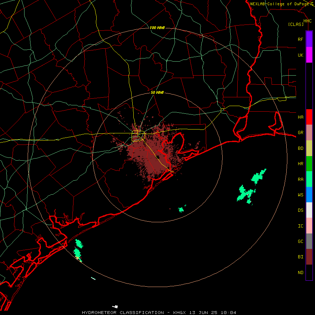Click the 'RA' legend label
The height and width of the screenshot is (315, 315).
click(x=301, y=180)
